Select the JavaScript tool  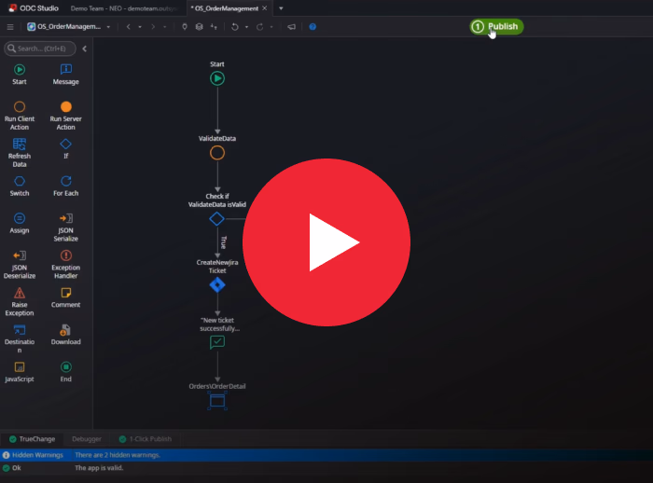tap(20, 371)
